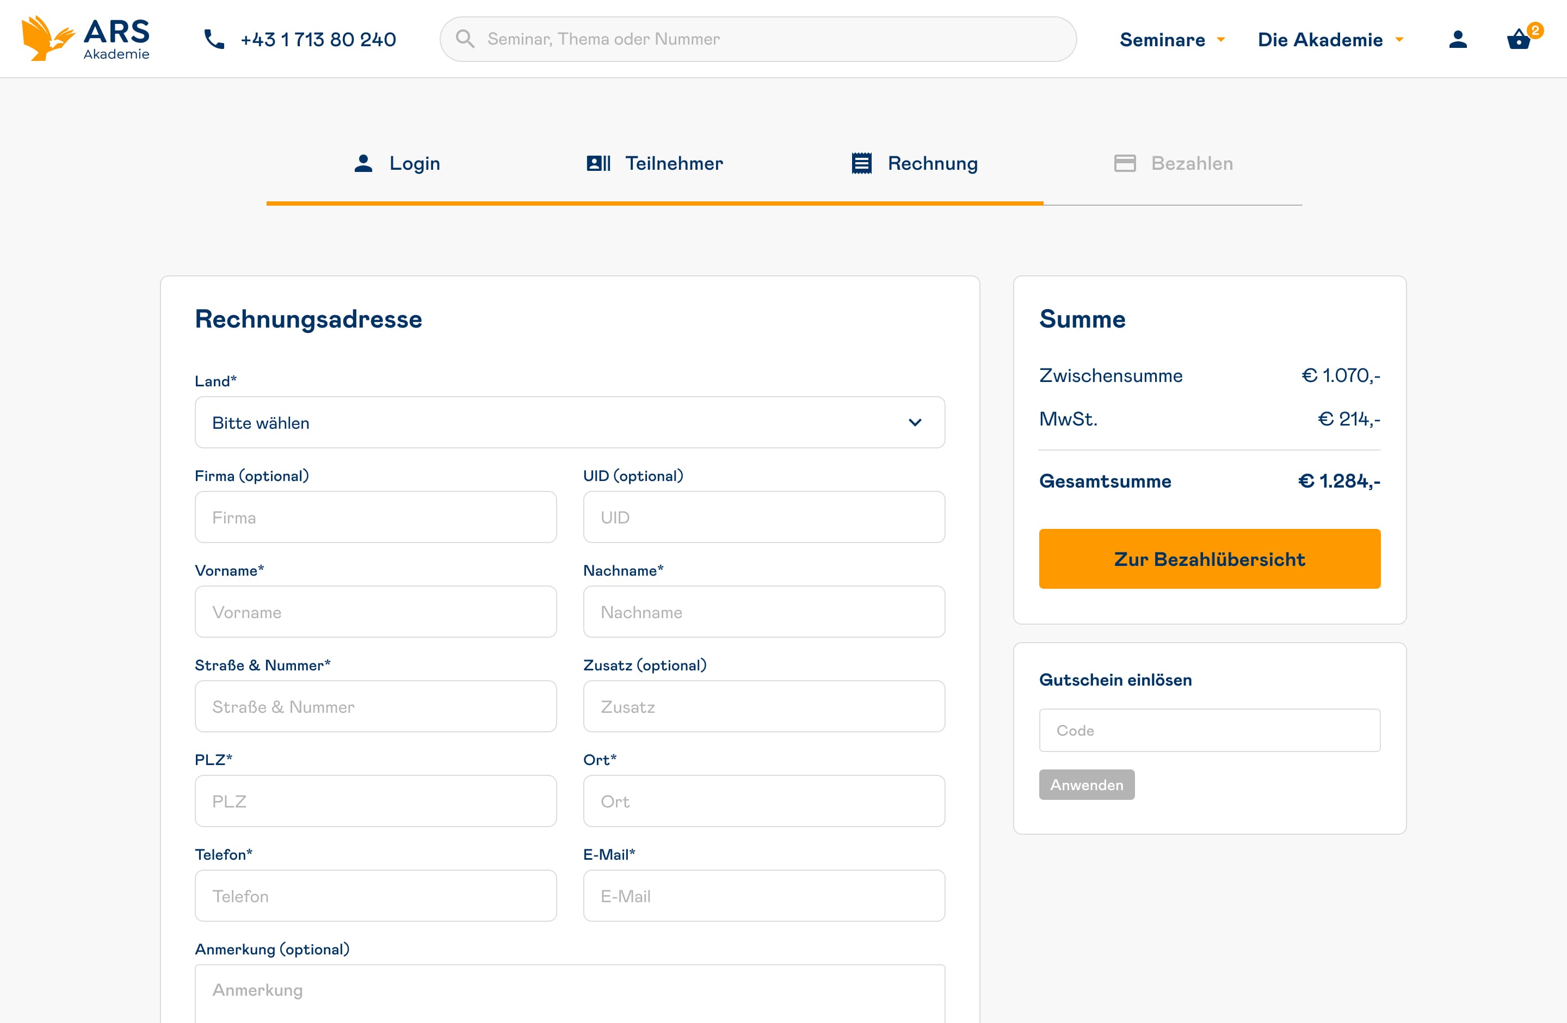Switch to the Bezahlen step tab

point(1191,163)
